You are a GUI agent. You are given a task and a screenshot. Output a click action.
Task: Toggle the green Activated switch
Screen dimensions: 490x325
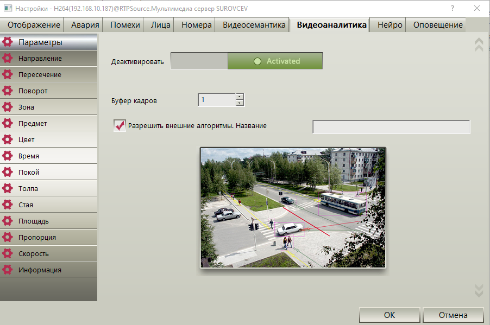[x=247, y=61]
